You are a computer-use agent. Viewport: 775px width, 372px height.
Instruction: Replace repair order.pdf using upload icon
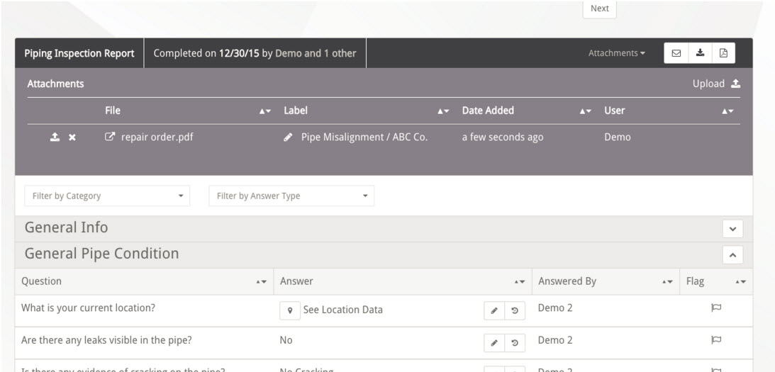tap(55, 137)
